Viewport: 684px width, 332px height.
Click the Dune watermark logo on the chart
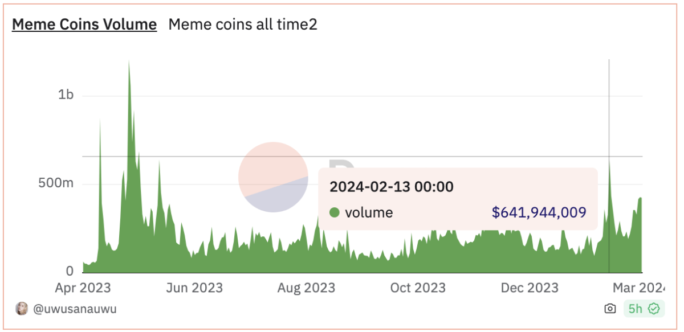tap(272, 178)
